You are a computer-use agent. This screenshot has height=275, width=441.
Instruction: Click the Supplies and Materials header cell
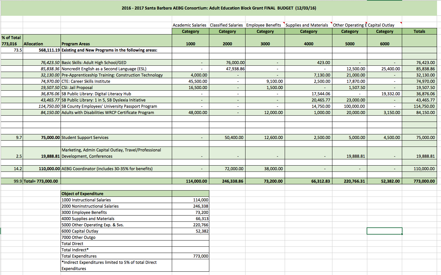(307, 25)
